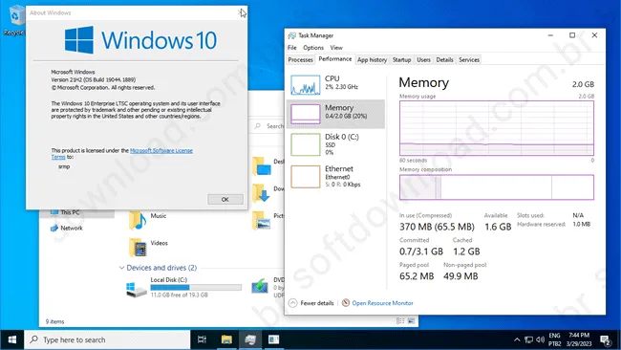Click the volume speaker tray icon

(x=540, y=339)
